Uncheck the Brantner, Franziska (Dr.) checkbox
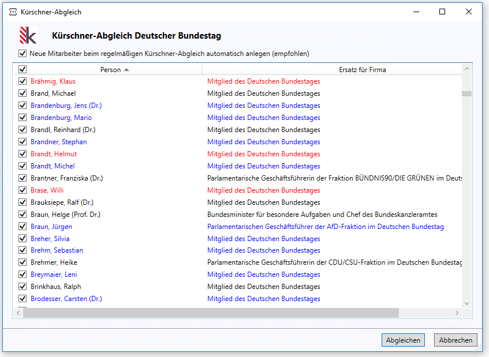Image resolution: width=489 pixels, height=357 pixels. (23, 178)
